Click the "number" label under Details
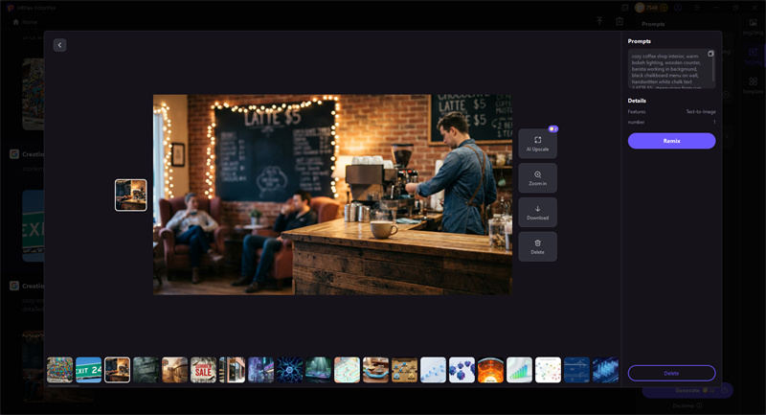Image resolution: width=766 pixels, height=415 pixels. pos(636,123)
